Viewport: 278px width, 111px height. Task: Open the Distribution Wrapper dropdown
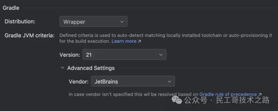pos(93,21)
